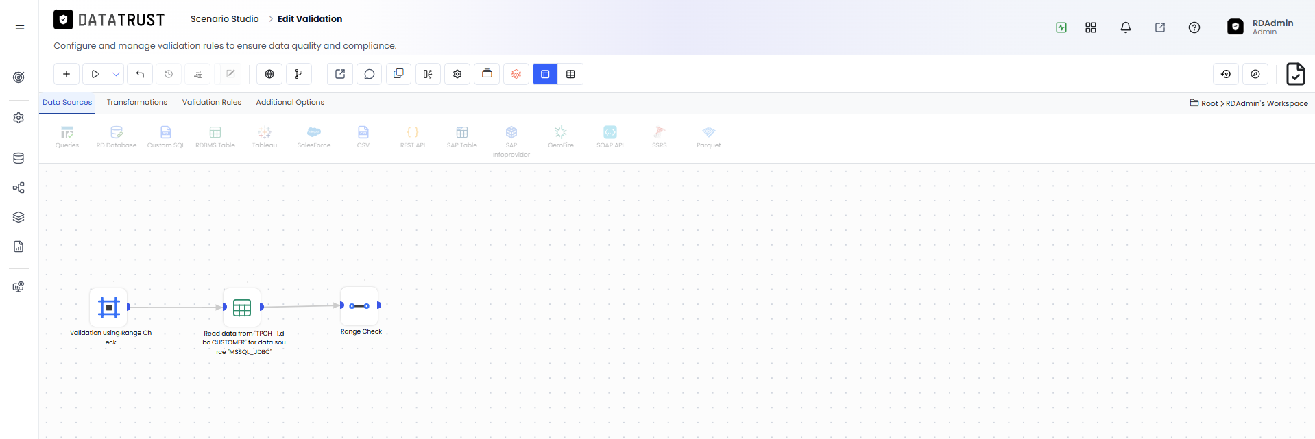Click the document checkmark save icon

tap(1296, 74)
